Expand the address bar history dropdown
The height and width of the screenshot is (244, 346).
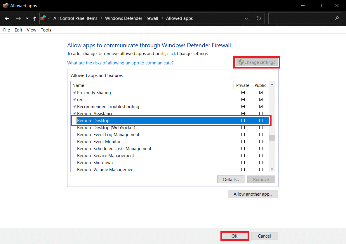coord(246,18)
